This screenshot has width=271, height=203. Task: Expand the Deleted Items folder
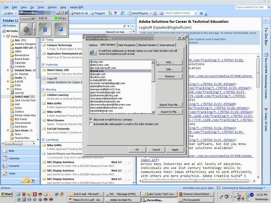tap(8, 70)
